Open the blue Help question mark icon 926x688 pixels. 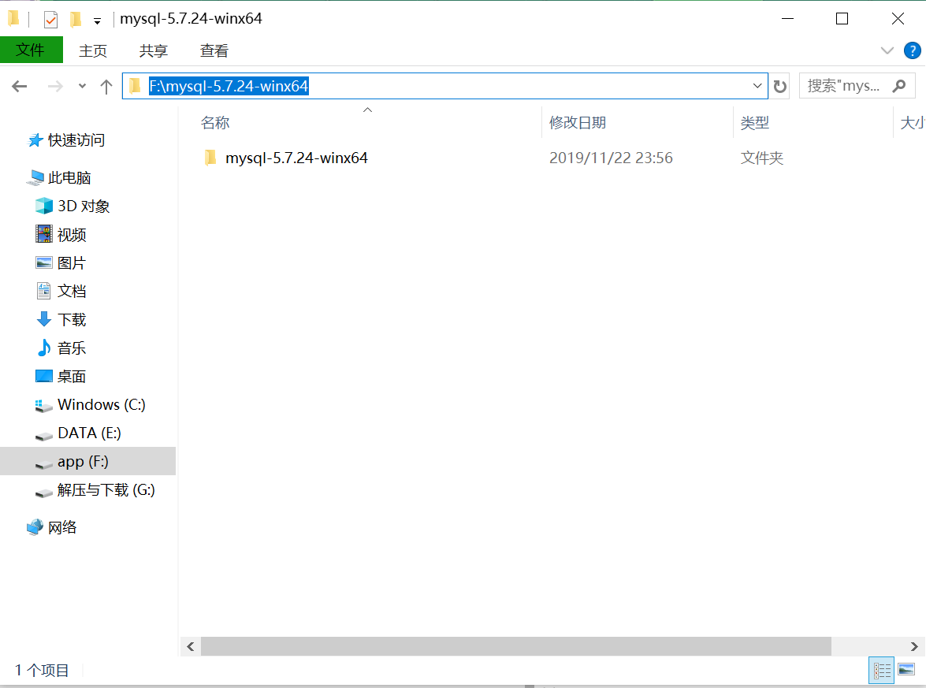point(912,50)
